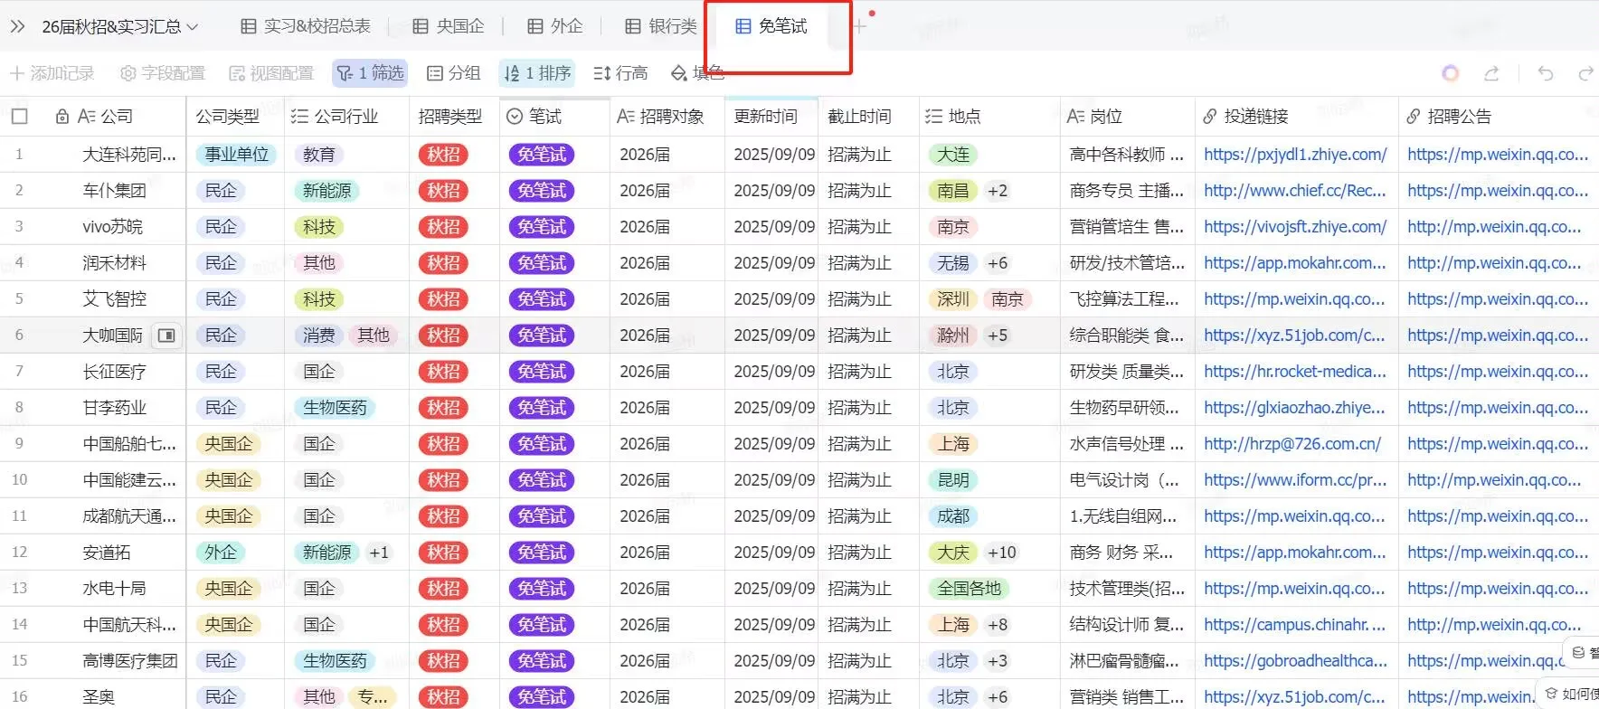Open the 1 排序 sort panel
Screen dimensions: 1599x709
click(537, 73)
